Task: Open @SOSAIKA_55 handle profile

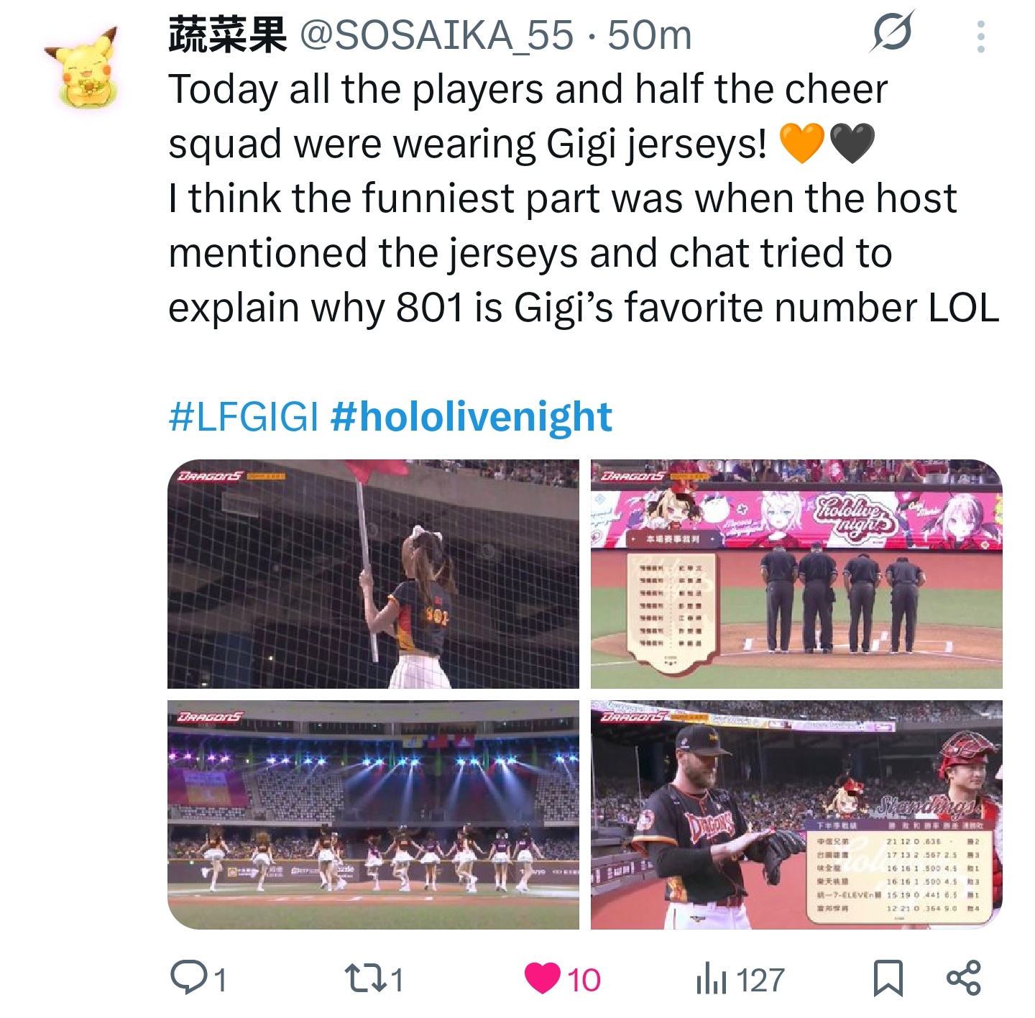Action: (x=436, y=35)
